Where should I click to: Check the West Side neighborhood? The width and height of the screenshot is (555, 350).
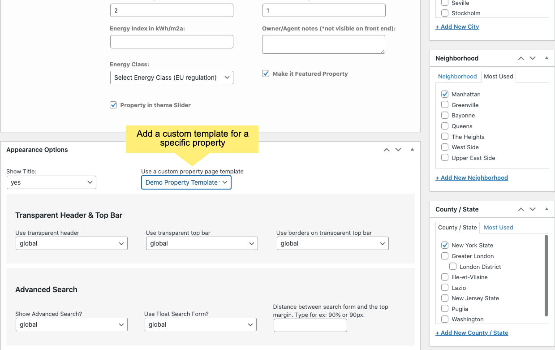point(445,147)
